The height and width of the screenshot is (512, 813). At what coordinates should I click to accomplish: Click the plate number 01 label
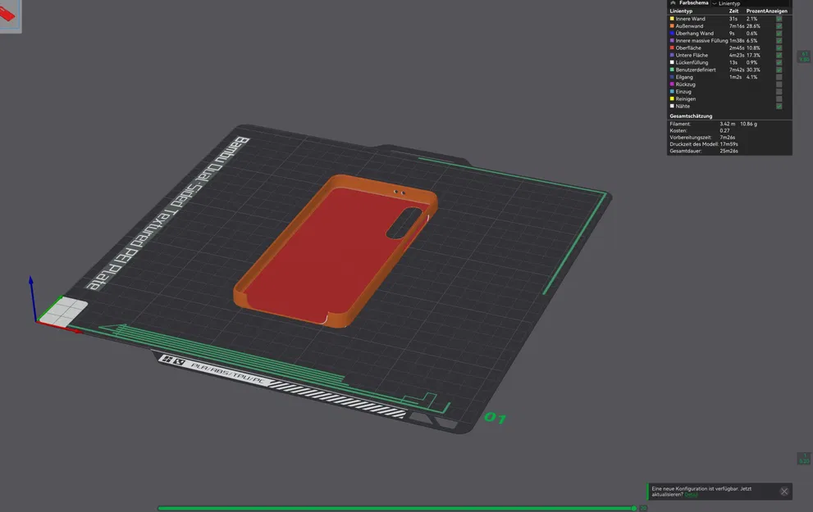[x=495, y=418]
